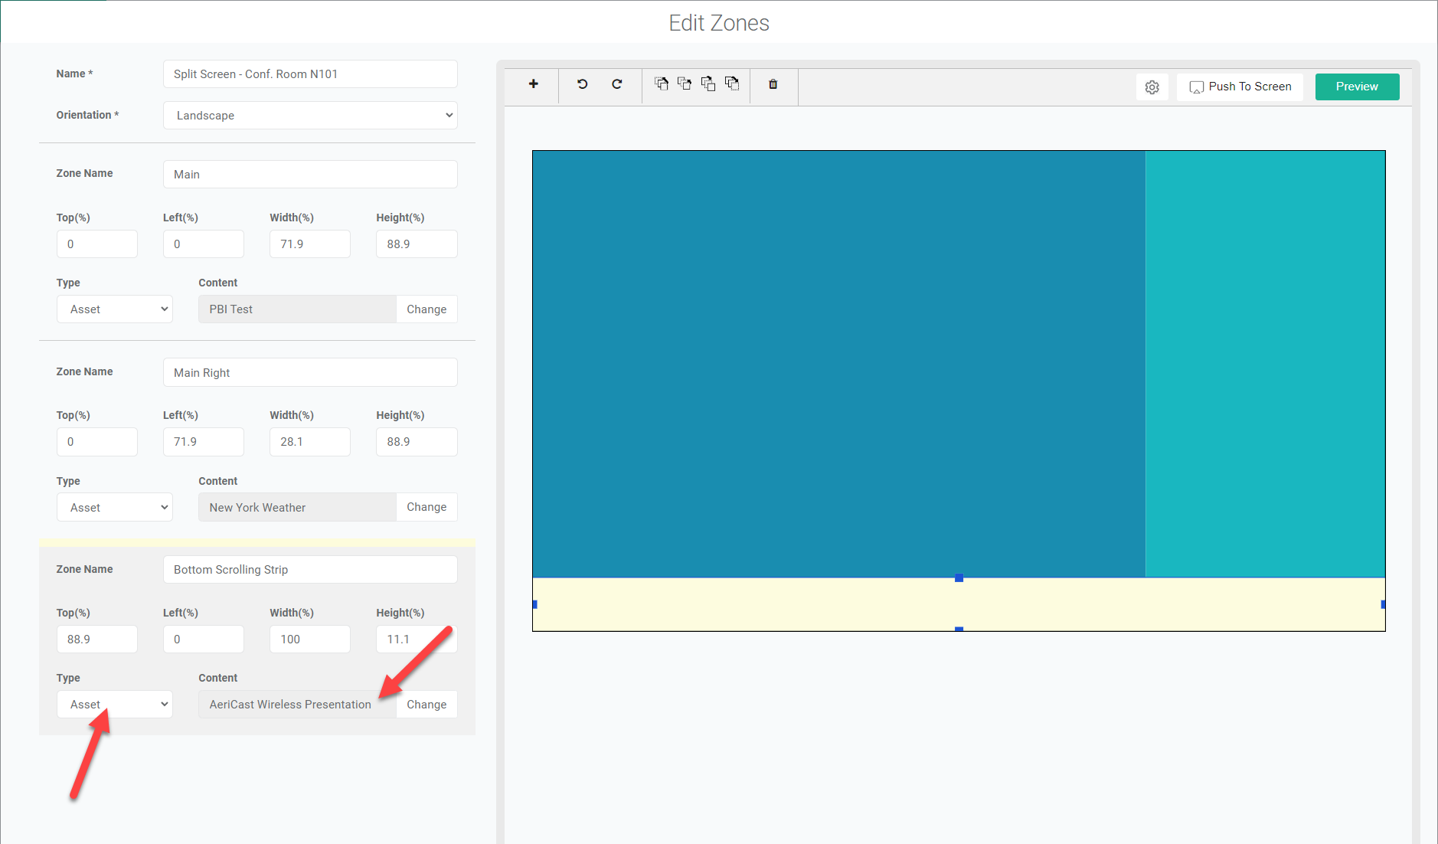
Task: Open settings with the gear icon
Action: pyautogui.click(x=1152, y=87)
